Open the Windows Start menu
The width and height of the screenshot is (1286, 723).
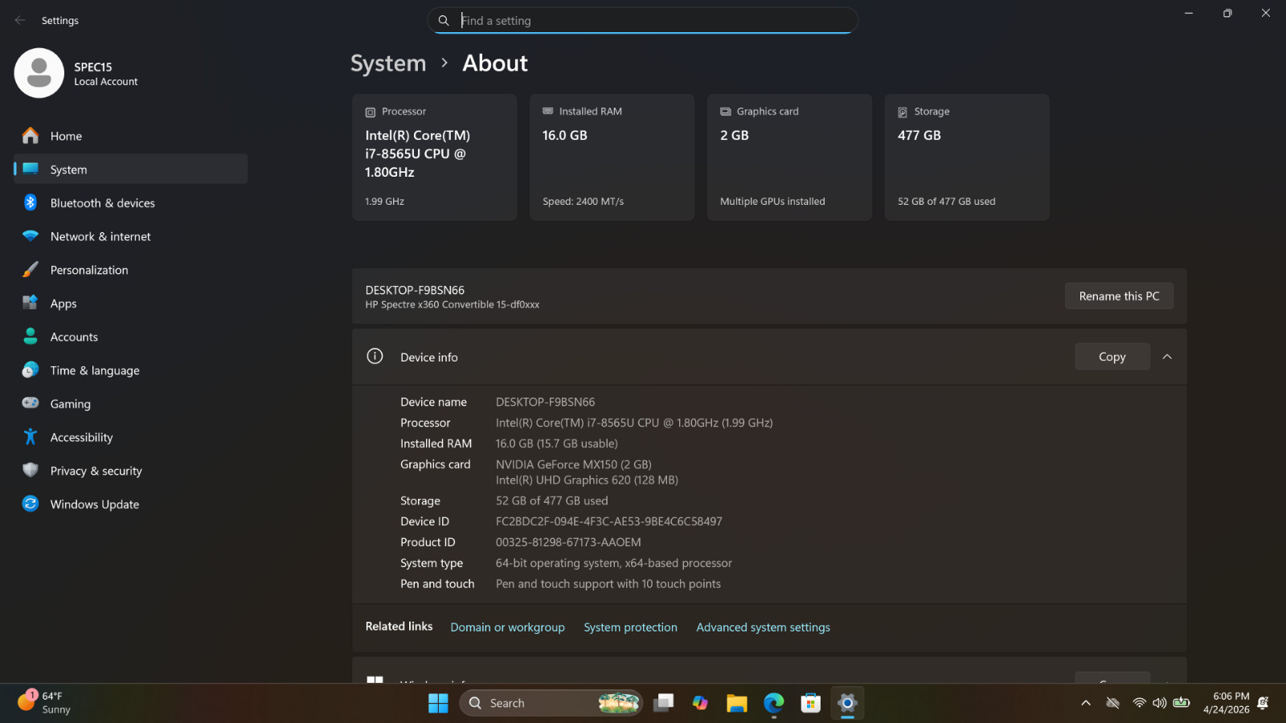pos(438,703)
